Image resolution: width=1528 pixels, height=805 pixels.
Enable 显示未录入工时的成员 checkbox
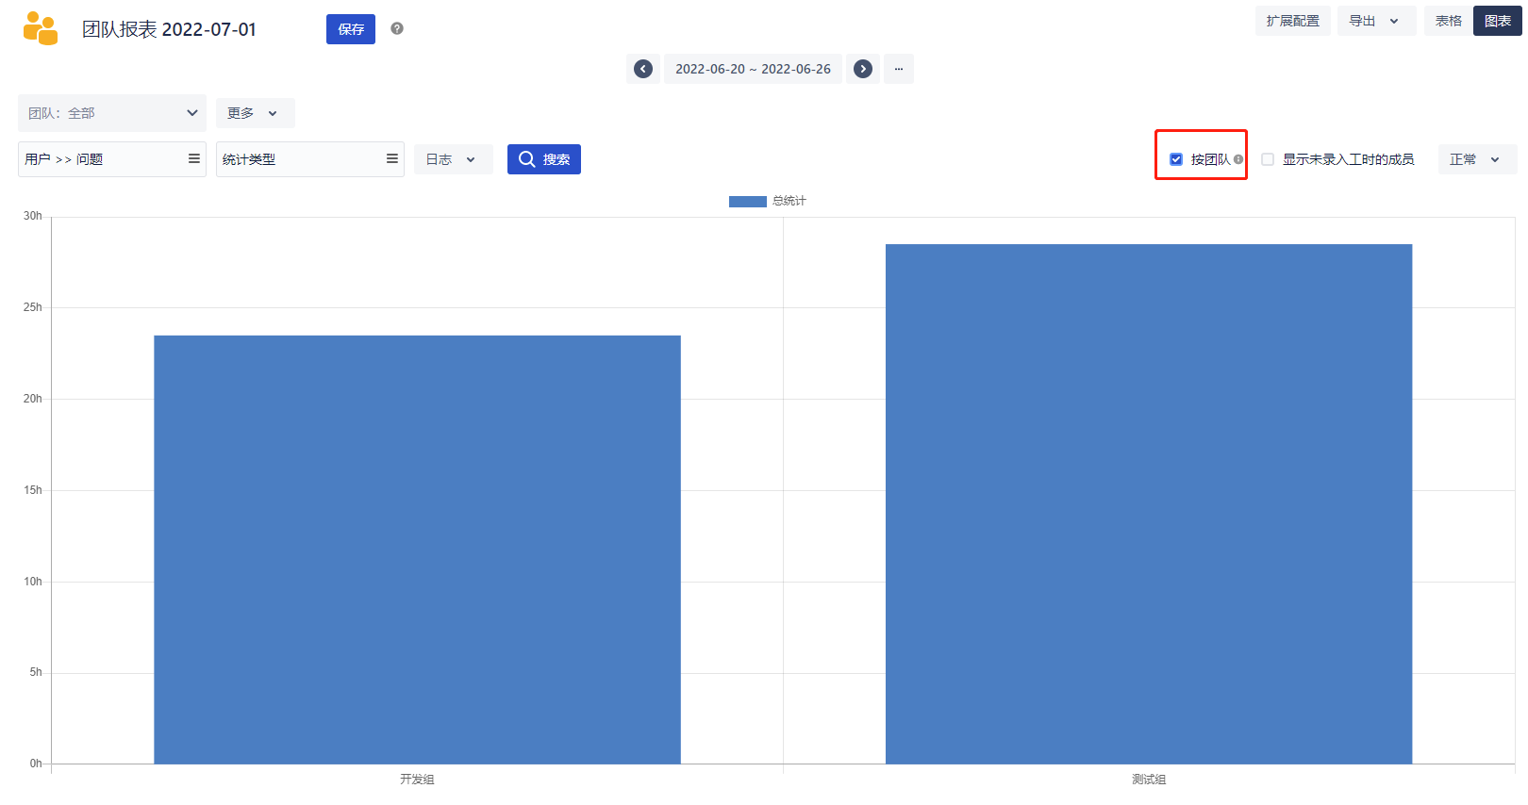pyautogui.click(x=1268, y=159)
